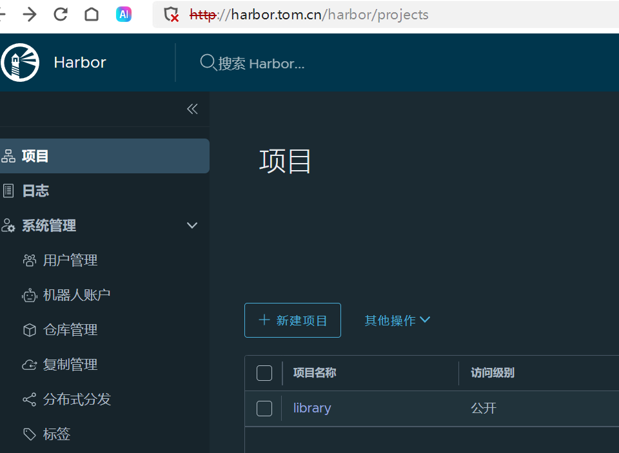Click the 项目 page heading
619x453 pixels.
tap(285, 161)
